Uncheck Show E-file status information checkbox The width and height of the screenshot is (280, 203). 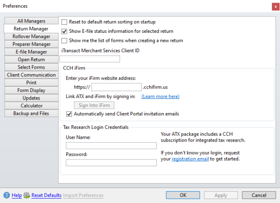pyautogui.click(x=64, y=32)
